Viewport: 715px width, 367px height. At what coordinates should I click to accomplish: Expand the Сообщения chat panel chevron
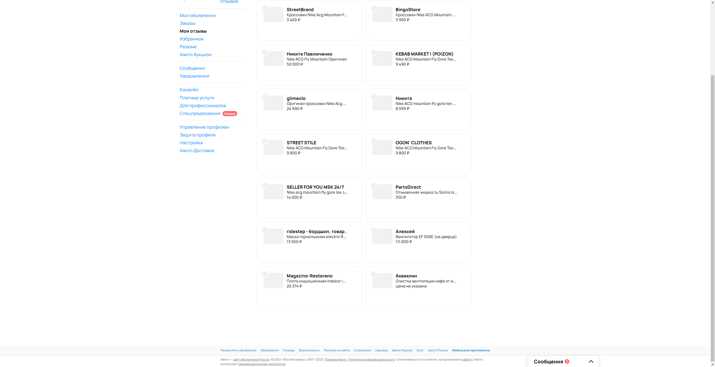[x=591, y=361]
